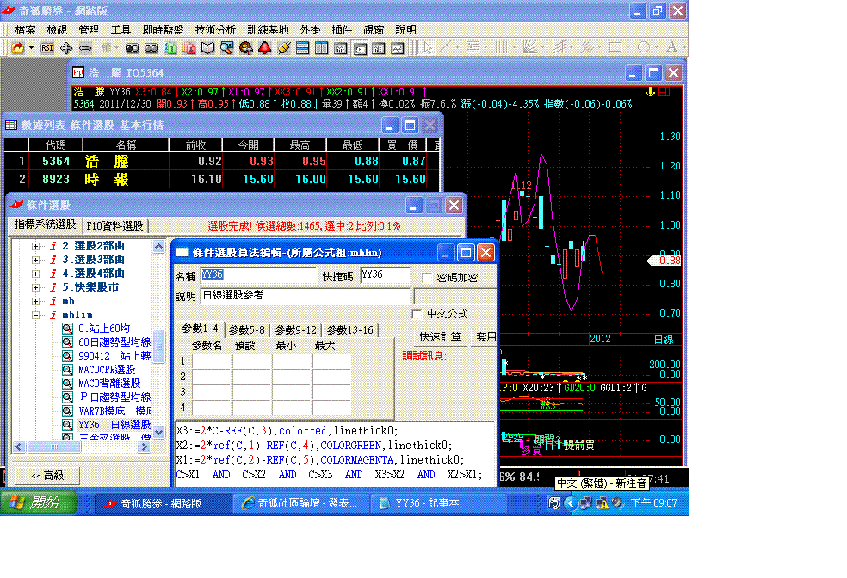Image resolution: width=847 pixels, height=578 pixels.
Task: Open the 技術分析 menu
Action: point(215,30)
